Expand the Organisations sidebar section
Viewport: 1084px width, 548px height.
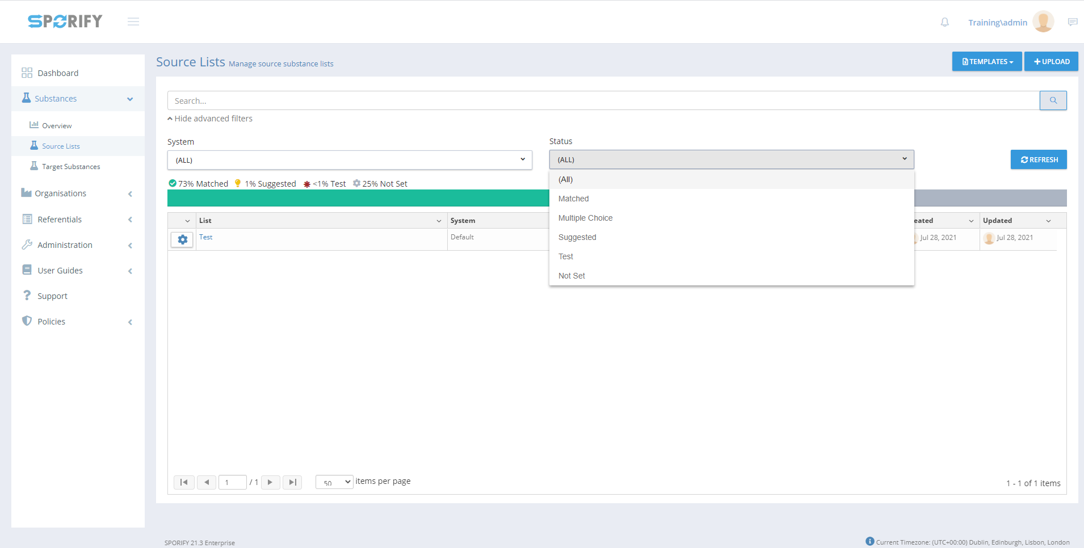click(x=78, y=193)
